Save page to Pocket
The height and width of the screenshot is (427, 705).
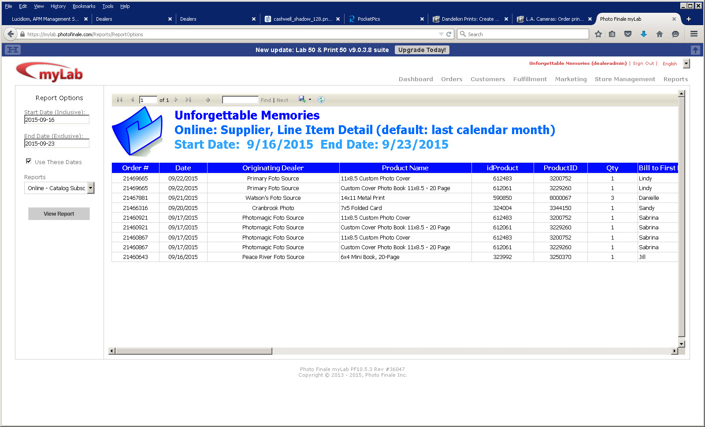[x=628, y=34]
